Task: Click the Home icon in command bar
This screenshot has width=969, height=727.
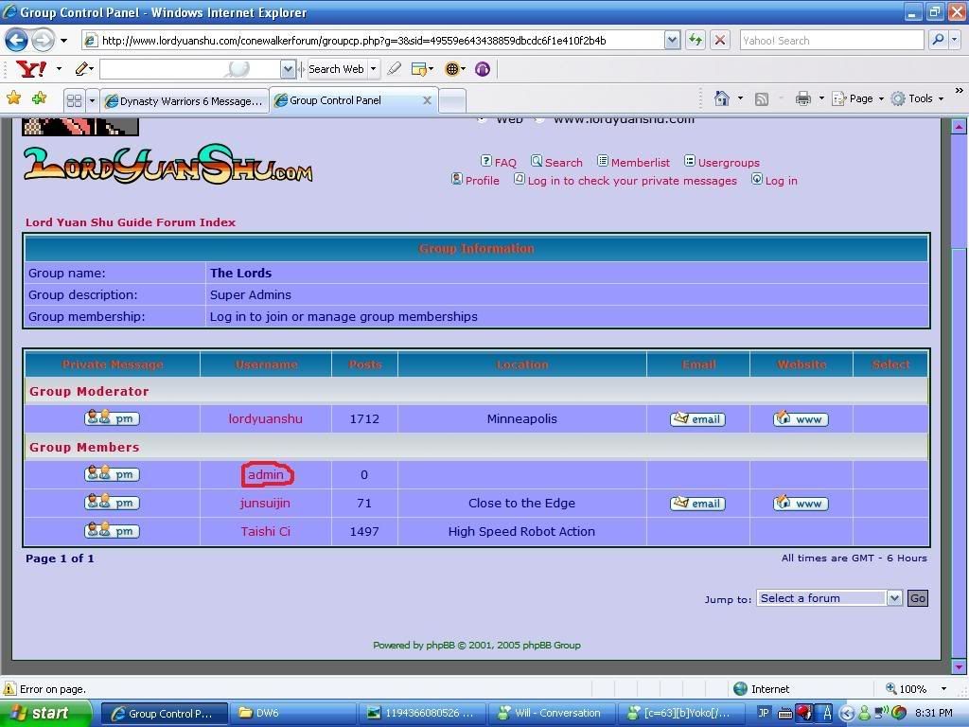Action: (722, 98)
